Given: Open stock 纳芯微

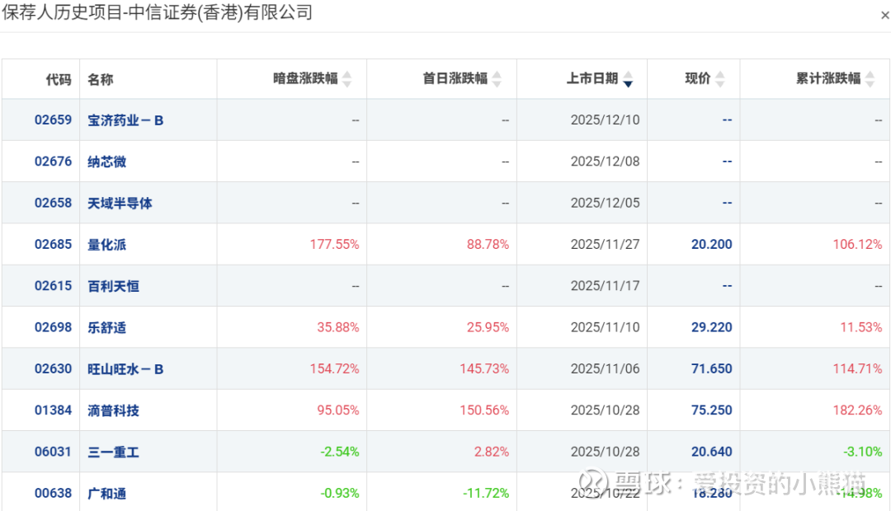Looking at the screenshot, I should coord(106,162).
